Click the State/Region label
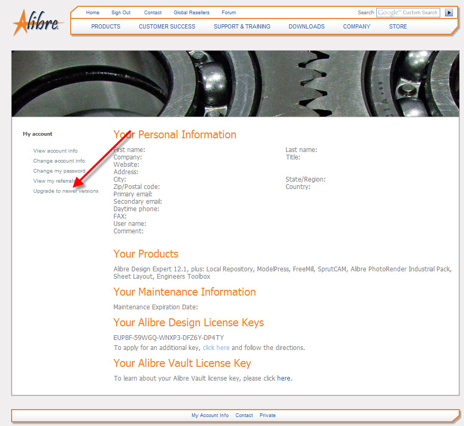This screenshot has height=426, width=464. click(306, 179)
